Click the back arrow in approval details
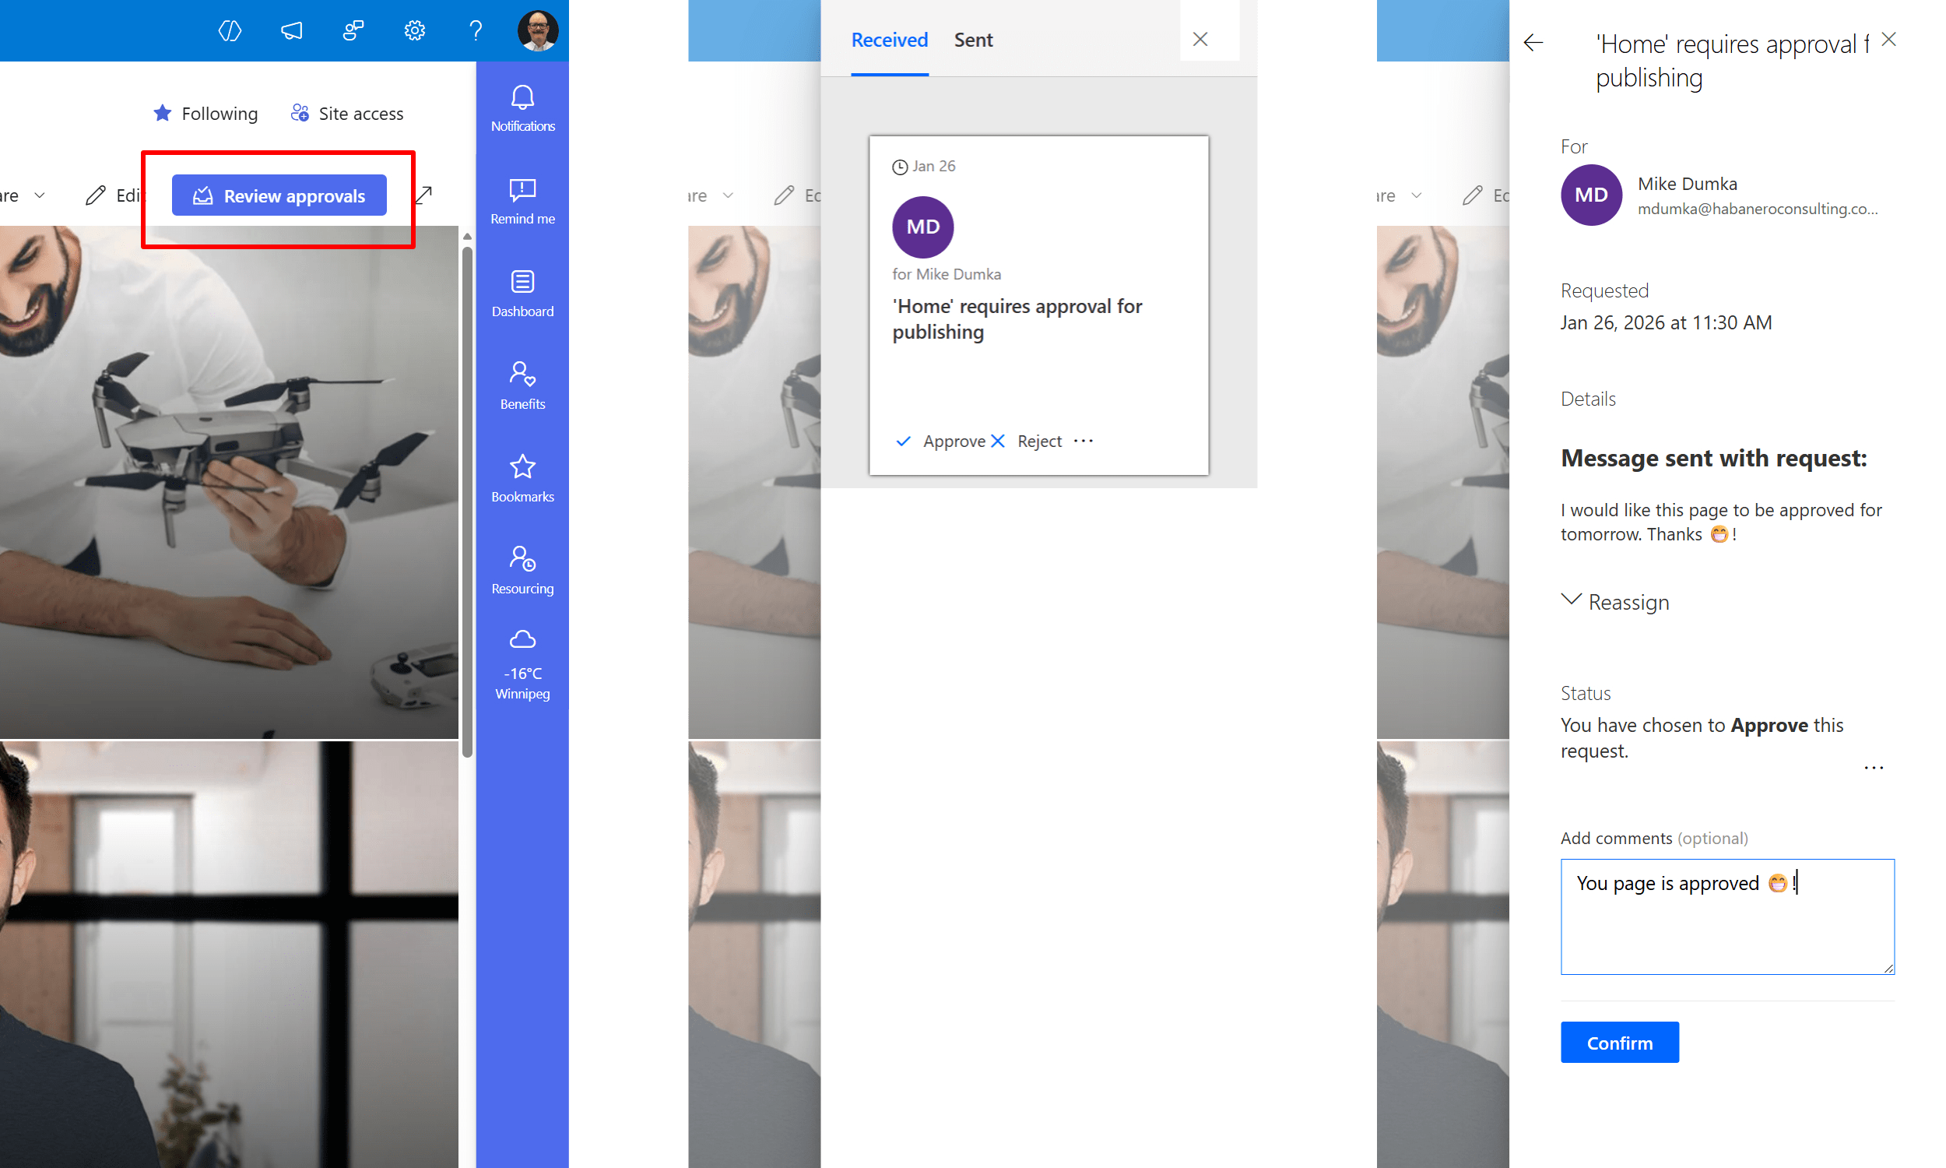 [1533, 43]
